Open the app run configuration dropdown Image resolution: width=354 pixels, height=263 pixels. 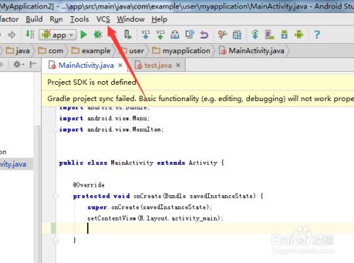coord(57,35)
